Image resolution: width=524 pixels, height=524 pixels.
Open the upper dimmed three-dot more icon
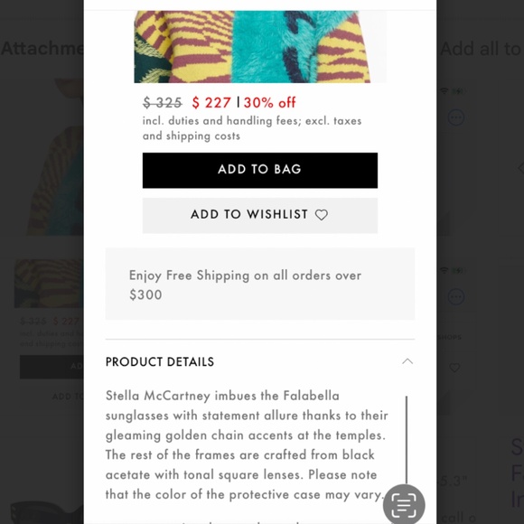click(456, 117)
